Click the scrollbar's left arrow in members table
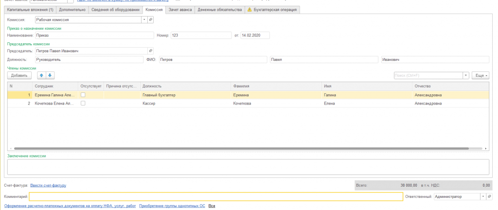Viewport: 498px width, 210px height. tap(11, 148)
